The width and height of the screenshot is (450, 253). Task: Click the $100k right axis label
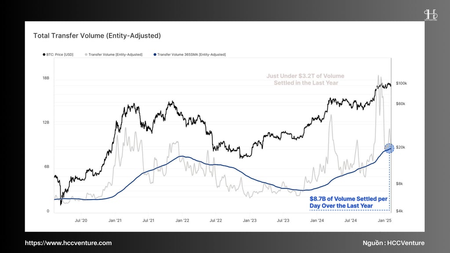coord(401,83)
